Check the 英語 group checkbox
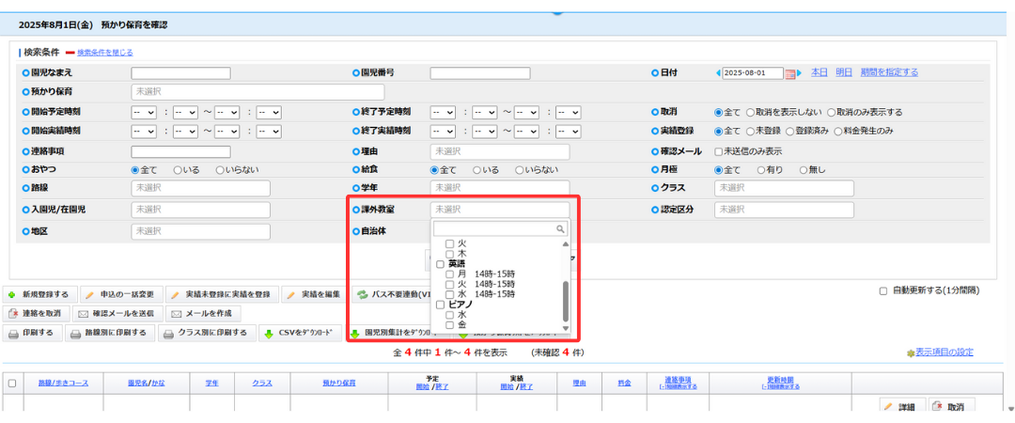 (x=440, y=264)
